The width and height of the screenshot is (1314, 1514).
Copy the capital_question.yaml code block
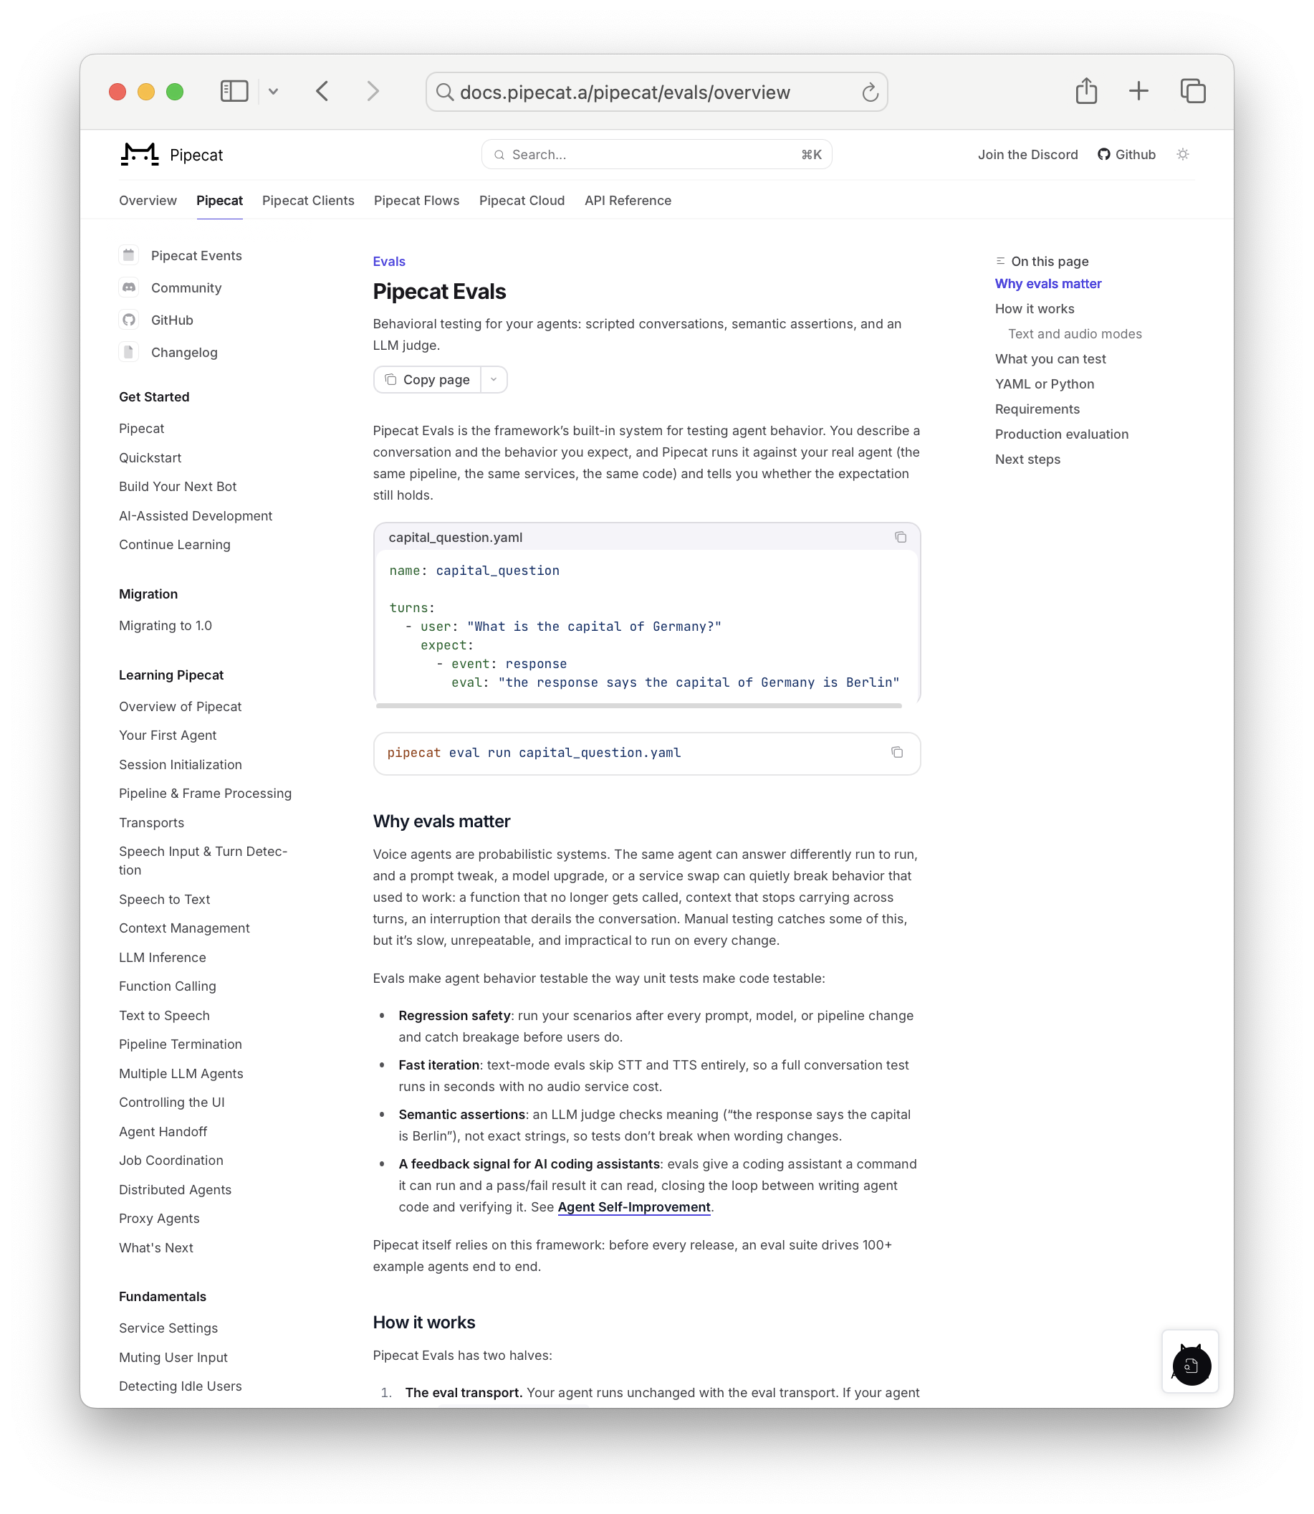pyautogui.click(x=901, y=537)
